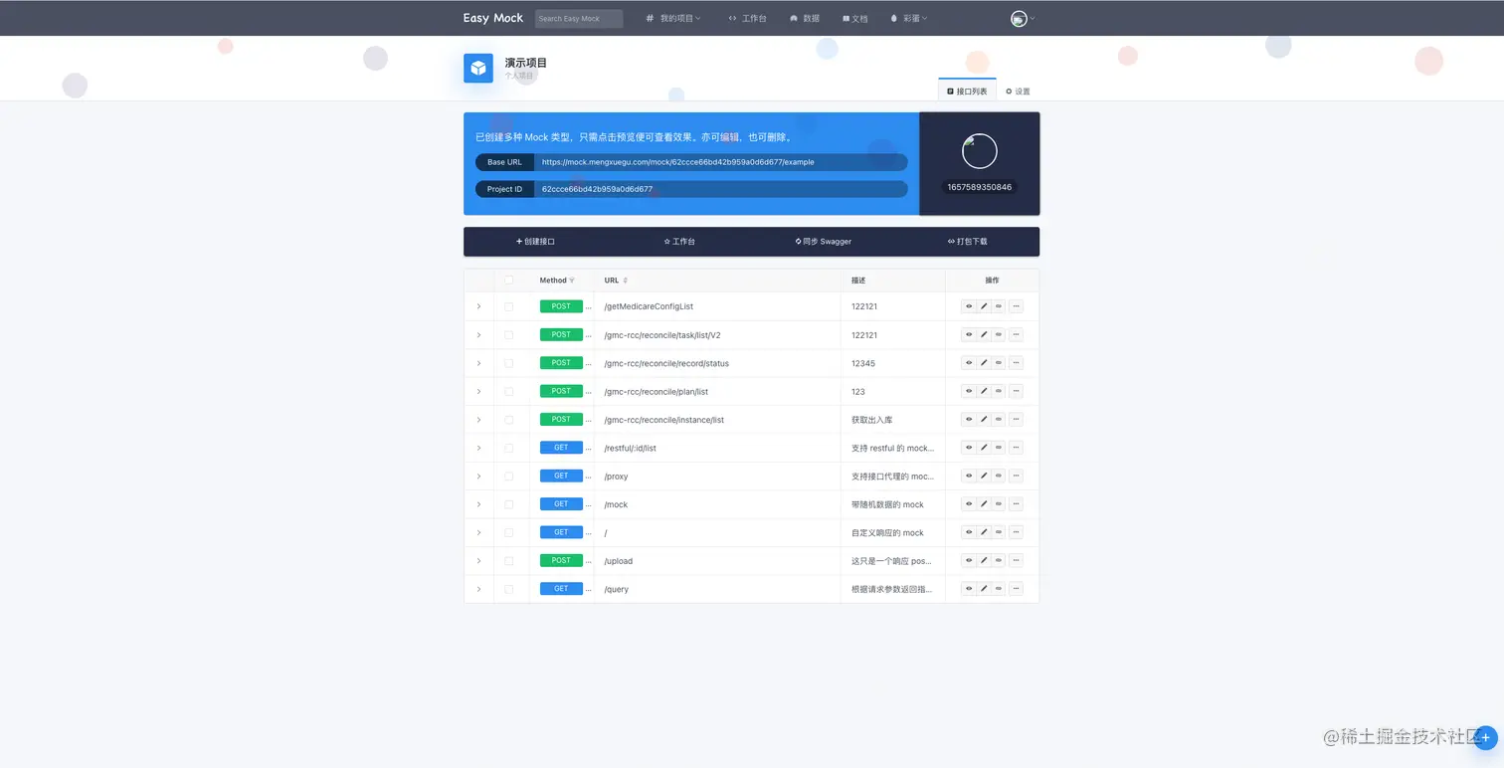Open more actions for /getMedicareConfigList row
1504x768 pixels.
(x=1016, y=306)
